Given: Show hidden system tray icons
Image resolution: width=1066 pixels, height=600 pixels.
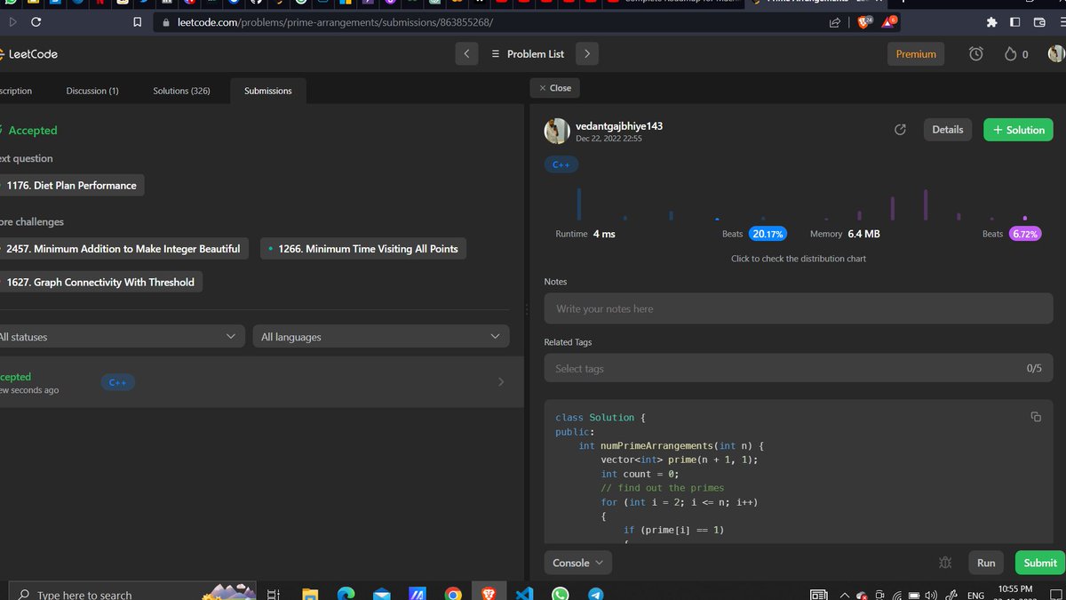Looking at the screenshot, I should click(844, 595).
